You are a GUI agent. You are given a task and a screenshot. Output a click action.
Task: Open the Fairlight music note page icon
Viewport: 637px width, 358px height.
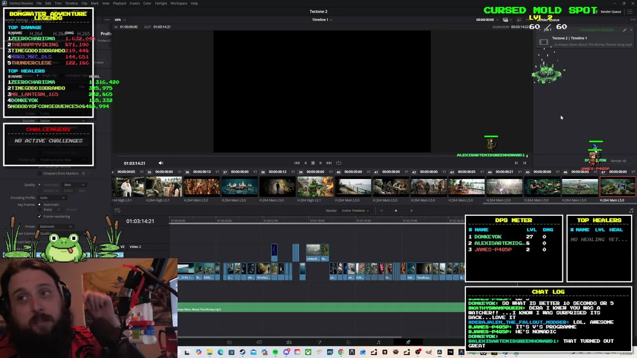coord(378,342)
